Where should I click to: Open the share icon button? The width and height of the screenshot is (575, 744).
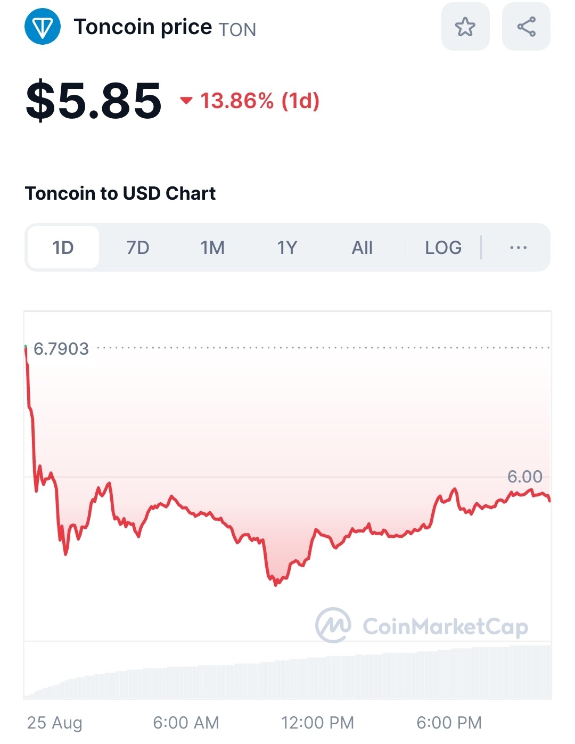tap(526, 27)
